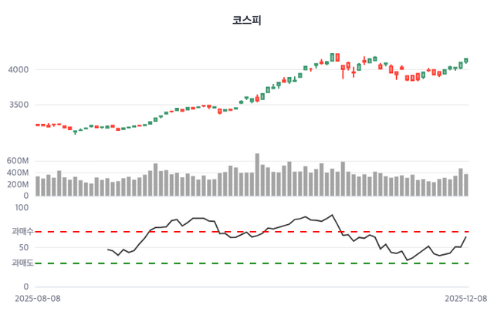Click the 200M volume axis label
Screen dimensions: 494x315
point(17,185)
